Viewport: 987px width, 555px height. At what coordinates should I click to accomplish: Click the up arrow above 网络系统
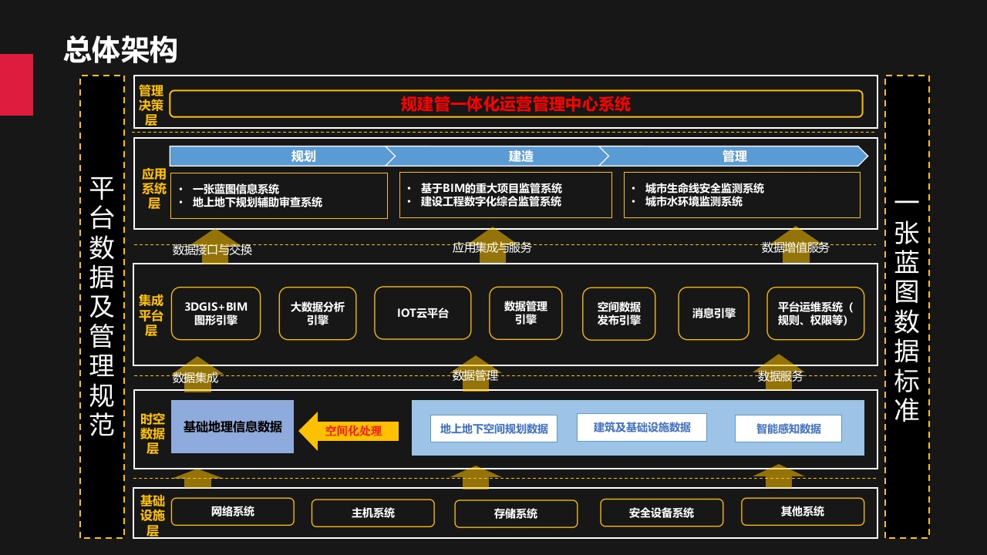click(x=197, y=479)
